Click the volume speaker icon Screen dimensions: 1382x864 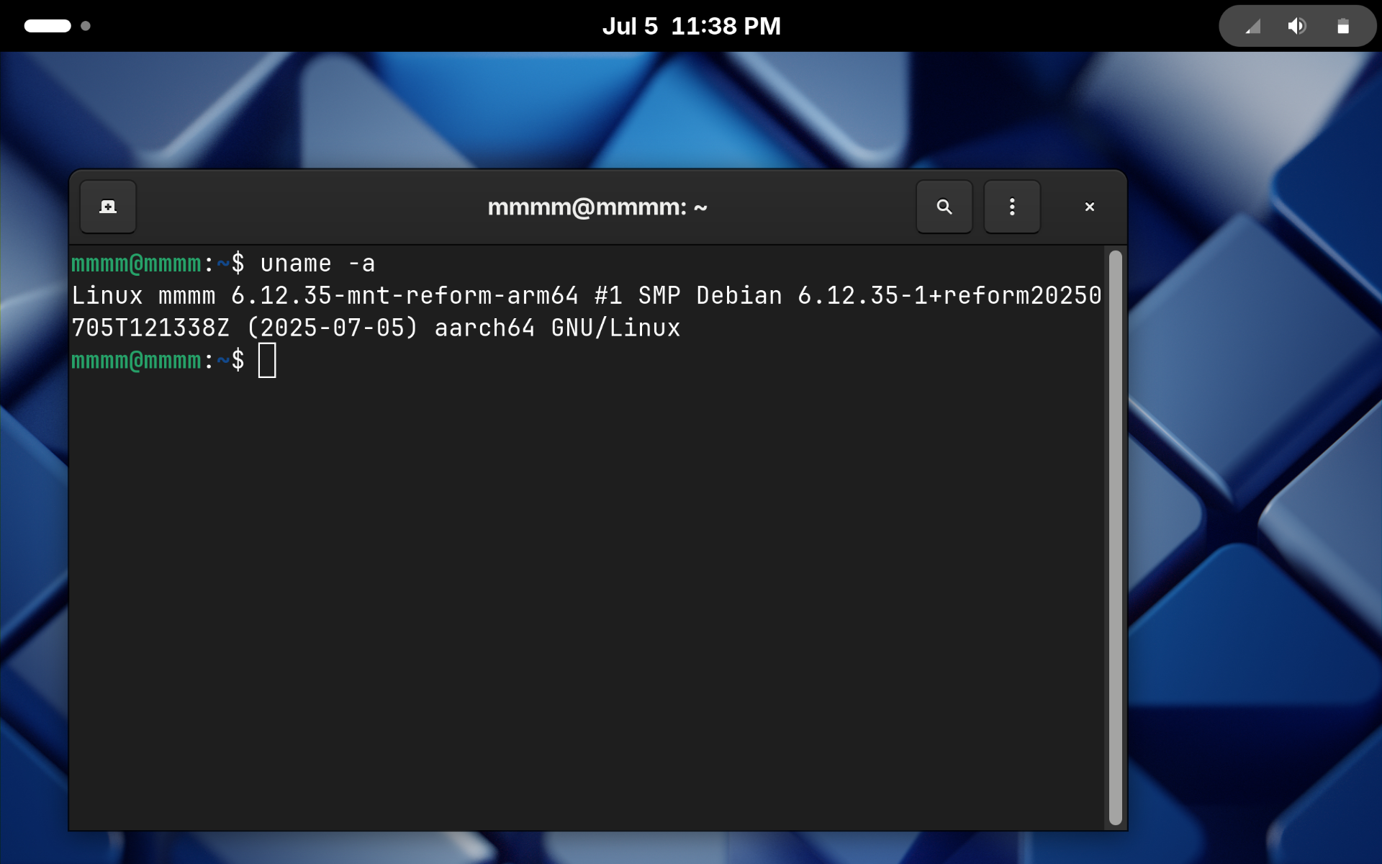(x=1297, y=27)
